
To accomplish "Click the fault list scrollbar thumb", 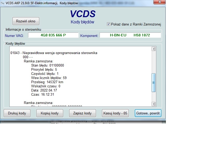I will [x=154, y=83].
